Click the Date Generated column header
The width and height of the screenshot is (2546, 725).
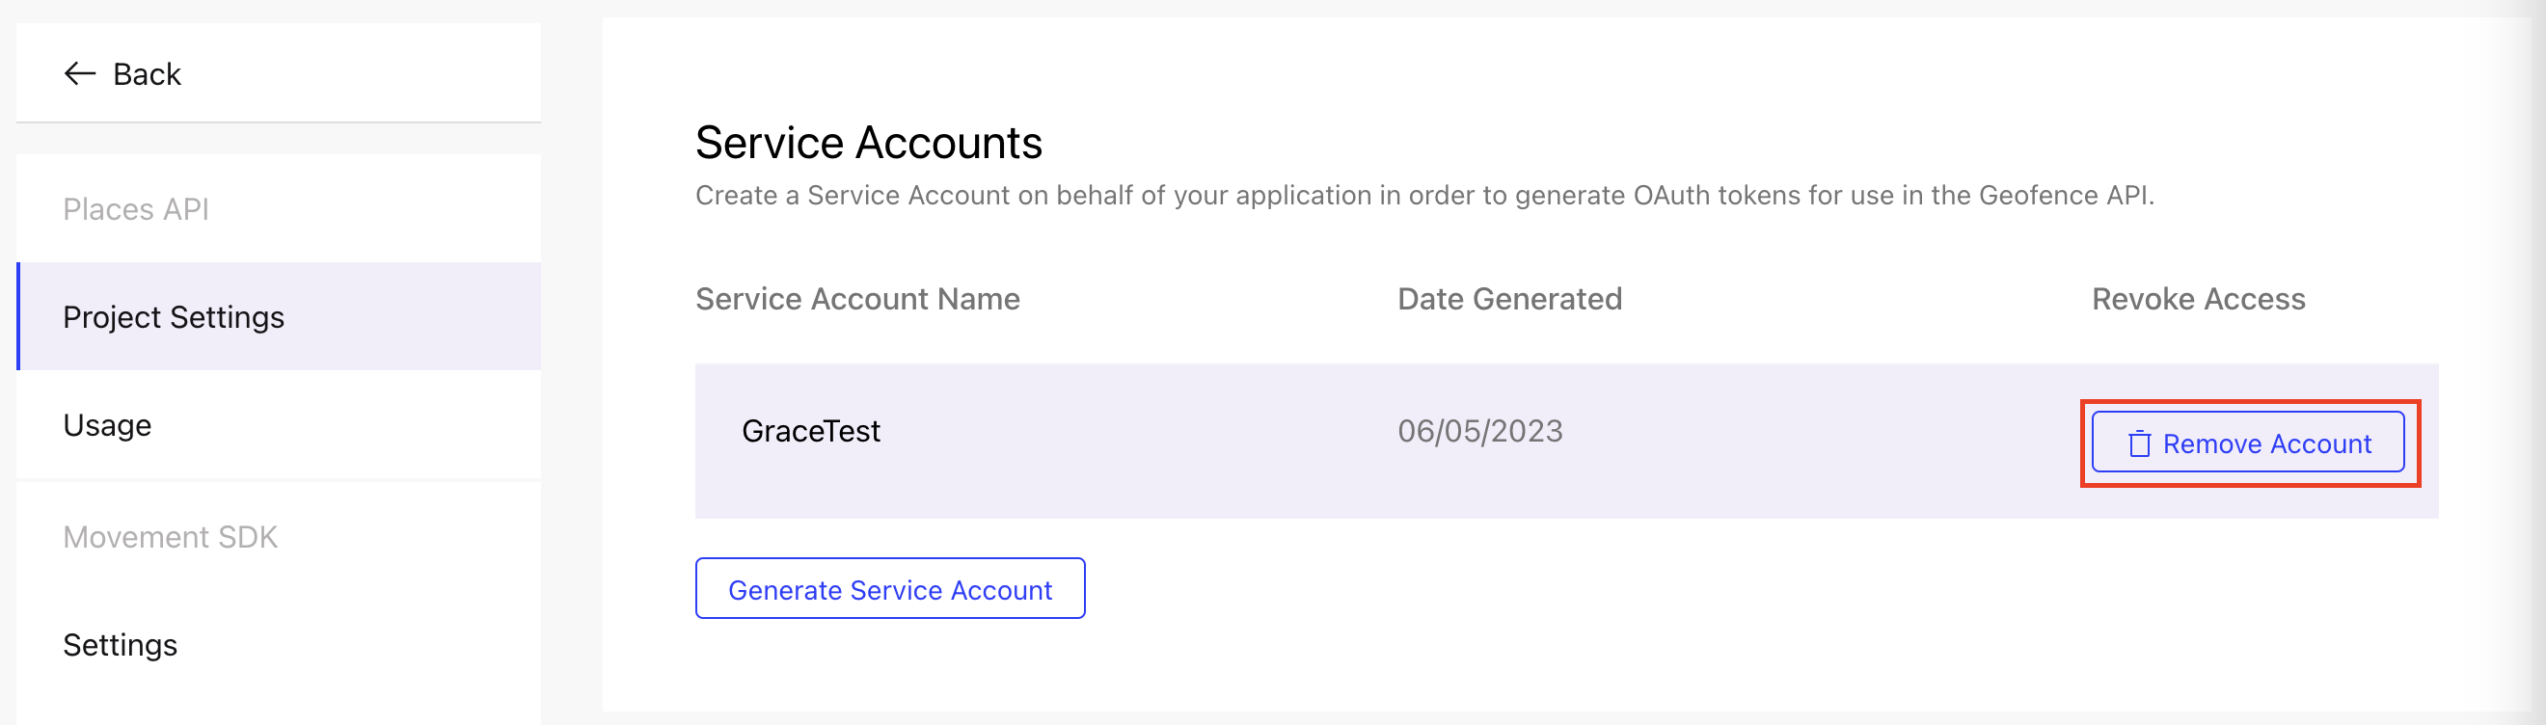click(1509, 299)
